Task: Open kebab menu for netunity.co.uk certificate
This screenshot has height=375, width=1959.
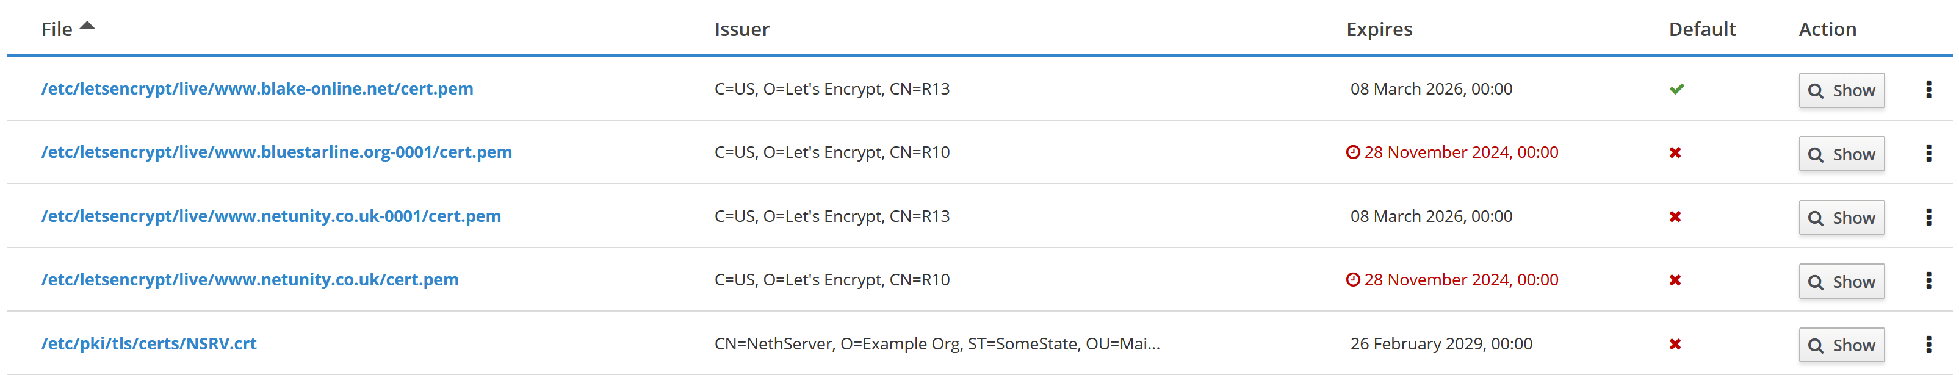Action: [1928, 281]
